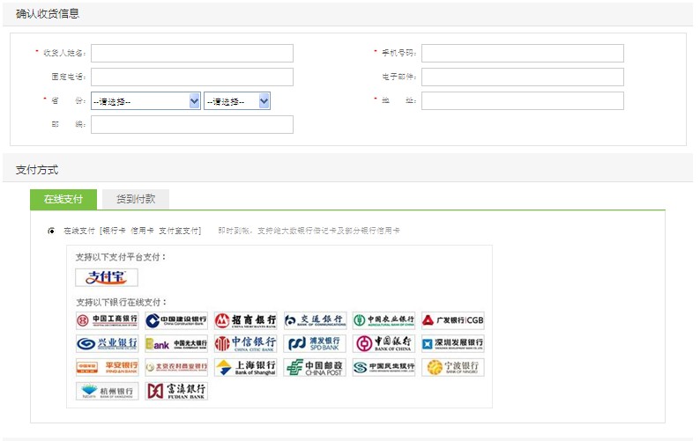700x441 pixels.
Task: Choose 中国邮政 China Post logo
Action: 315,367
